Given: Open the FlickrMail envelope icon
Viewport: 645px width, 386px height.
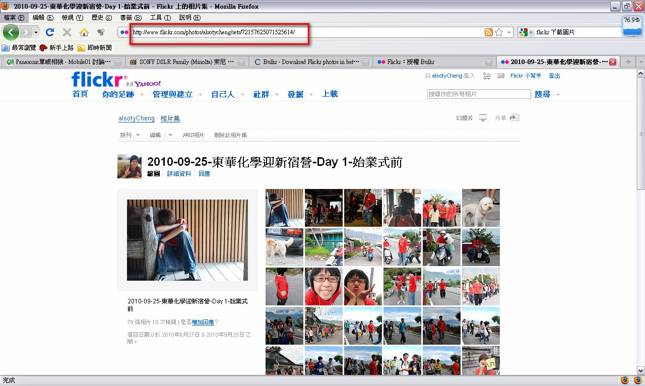Looking at the screenshot, I should tap(501, 76).
